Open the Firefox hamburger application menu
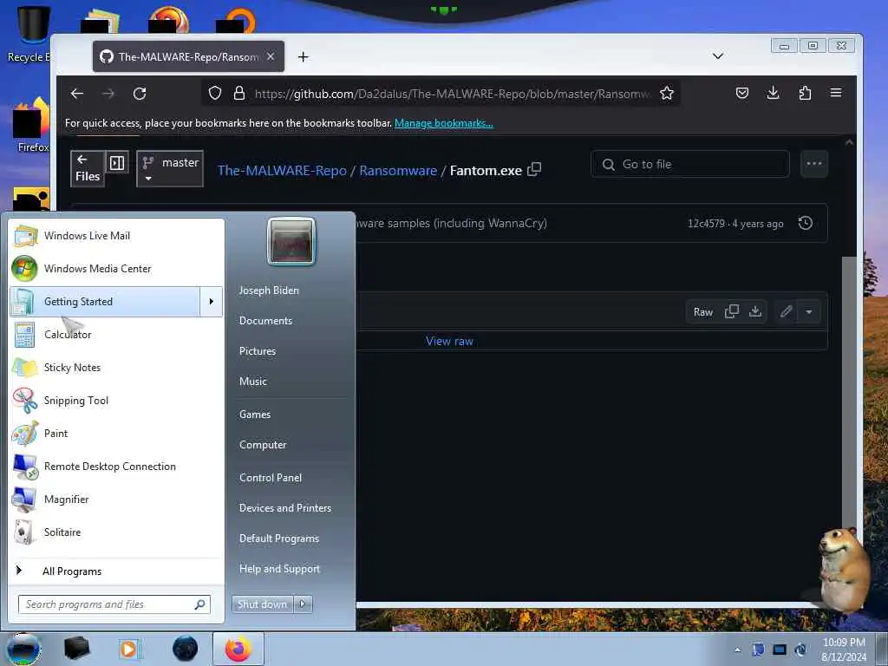 [836, 93]
